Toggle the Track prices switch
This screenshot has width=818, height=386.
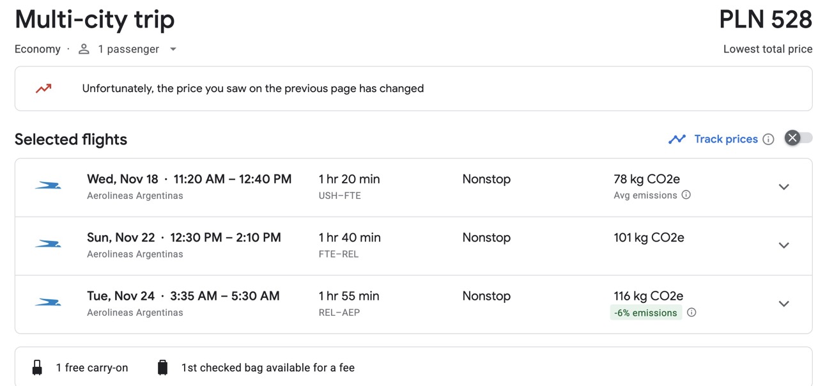tap(799, 138)
